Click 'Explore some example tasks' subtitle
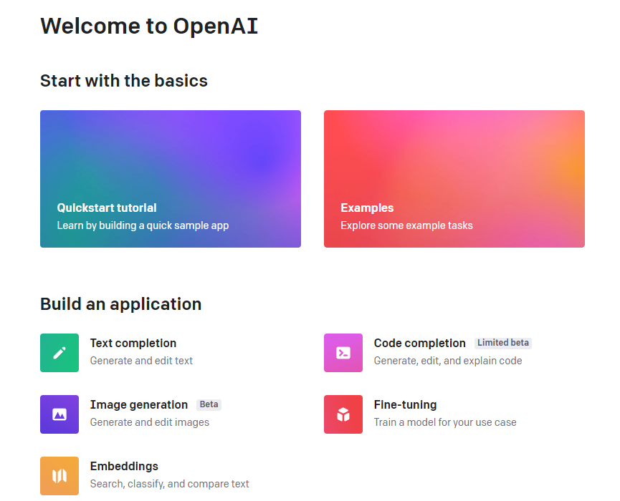The image size is (620, 501). pyautogui.click(x=406, y=225)
